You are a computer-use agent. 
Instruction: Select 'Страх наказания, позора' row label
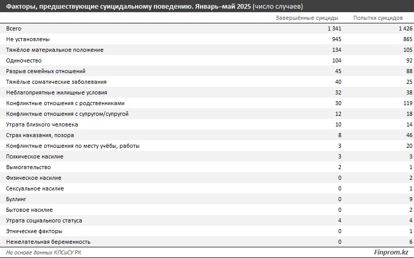point(40,135)
